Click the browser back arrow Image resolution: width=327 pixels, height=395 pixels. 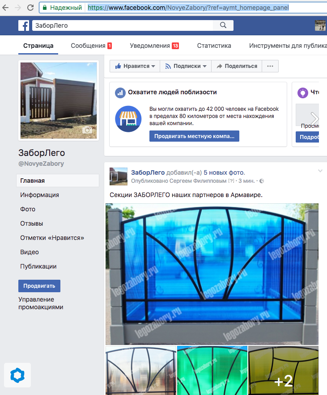pos(6,8)
